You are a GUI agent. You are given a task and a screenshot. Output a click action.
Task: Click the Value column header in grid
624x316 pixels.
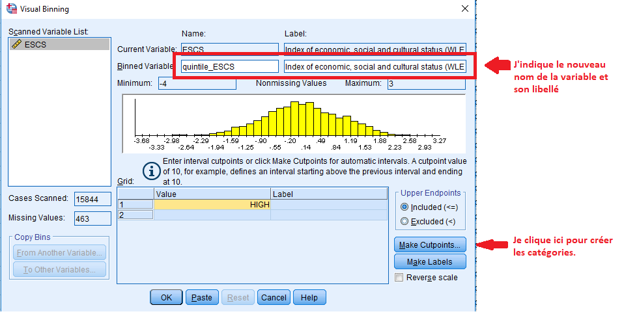[x=212, y=194]
